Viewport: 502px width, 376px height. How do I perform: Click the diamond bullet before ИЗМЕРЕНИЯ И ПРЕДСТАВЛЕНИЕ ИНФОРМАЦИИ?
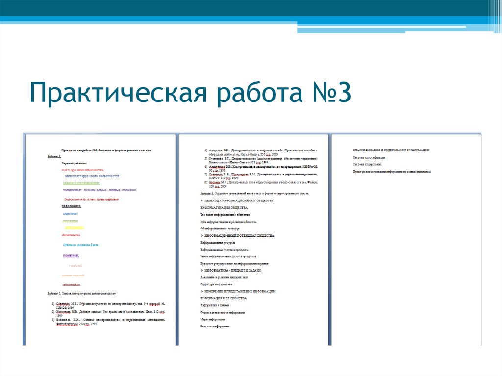201,292
